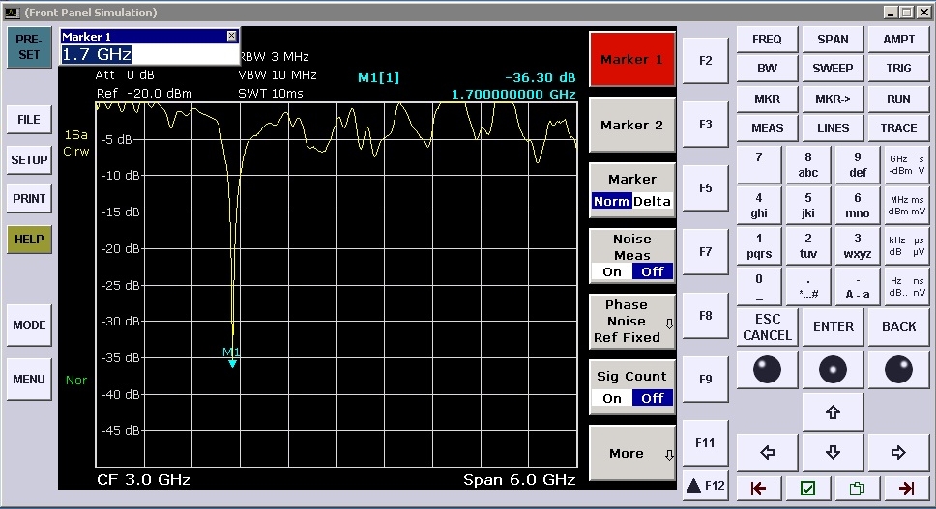Click the SETUP button
This screenshot has height=509, width=936.
tap(29, 159)
